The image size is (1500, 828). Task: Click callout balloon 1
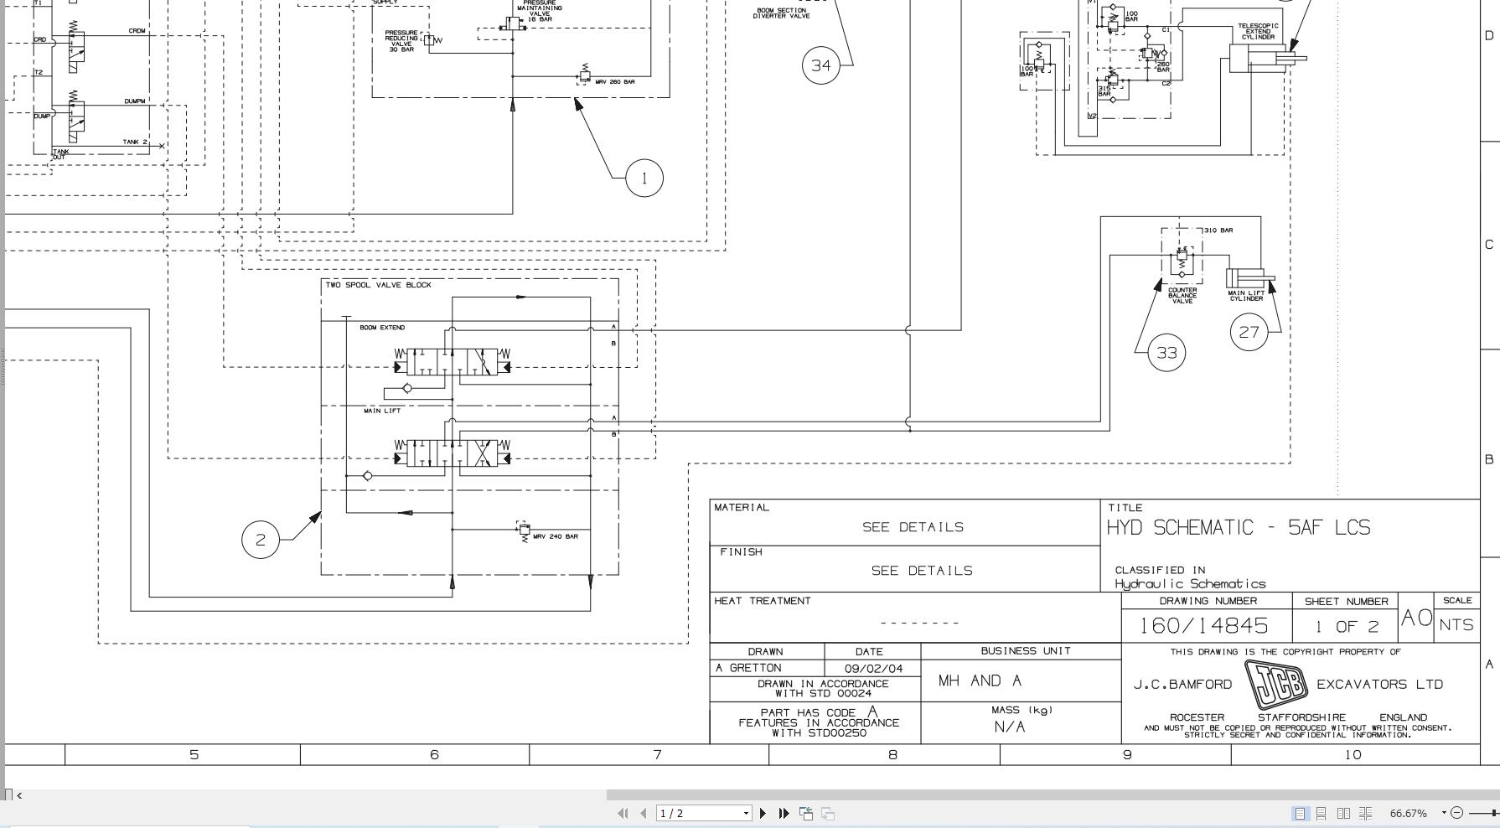click(x=644, y=178)
